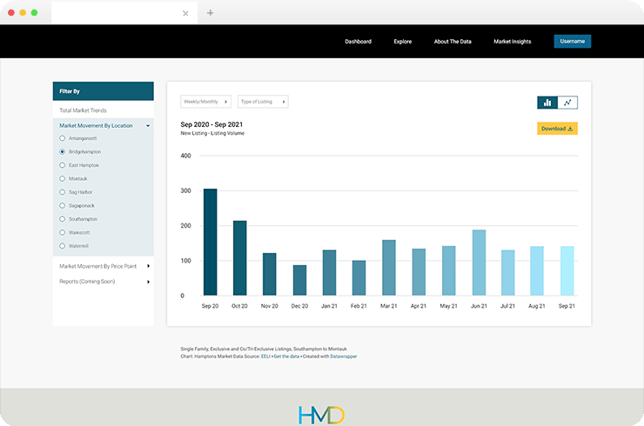Viewport: 644px width, 426px height.
Task: Open the Weekly/Monthly dropdown
Action: pyautogui.click(x=205, y=102)
